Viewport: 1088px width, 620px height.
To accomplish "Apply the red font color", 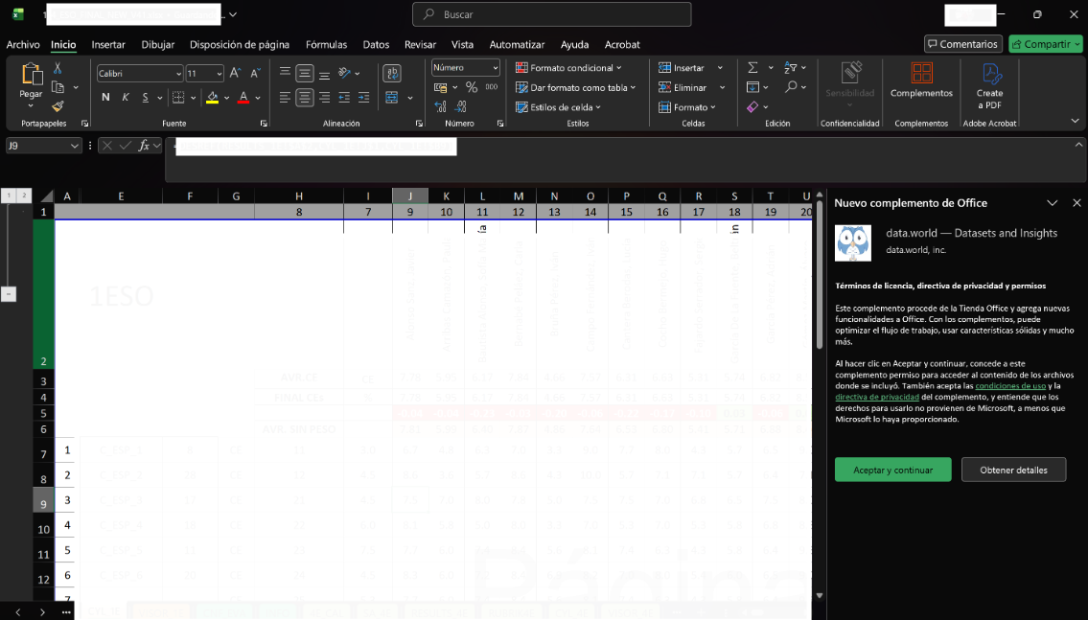I will (243, 97).
